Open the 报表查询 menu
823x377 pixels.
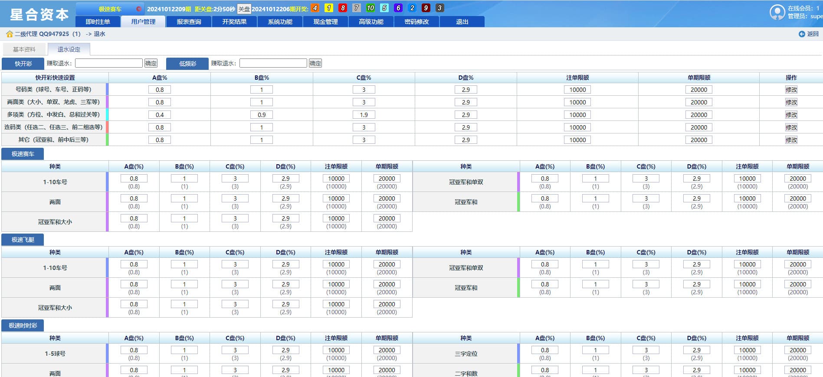(189, 22)
